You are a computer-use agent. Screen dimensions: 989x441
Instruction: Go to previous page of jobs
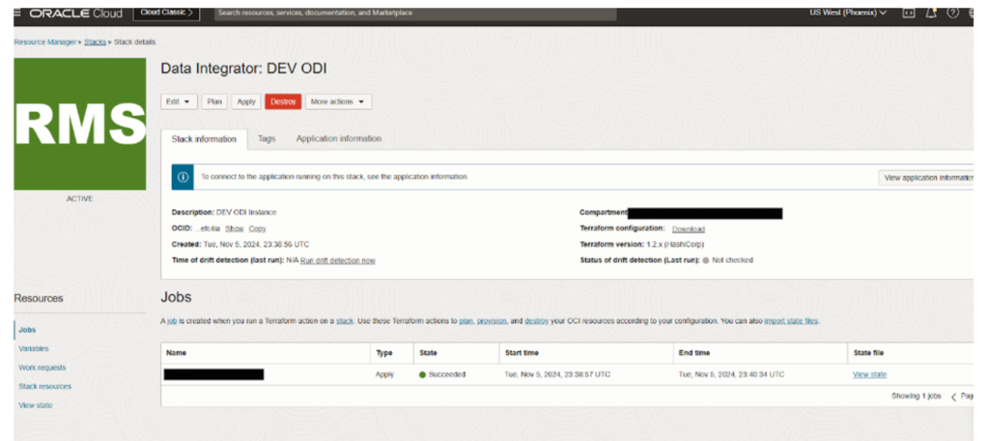click(x=954, y=397)
